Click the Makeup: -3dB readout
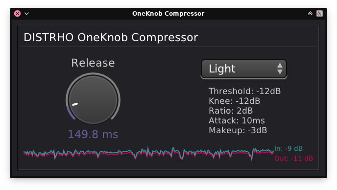This screenshot has width=337, height=190. coord(238,130)
